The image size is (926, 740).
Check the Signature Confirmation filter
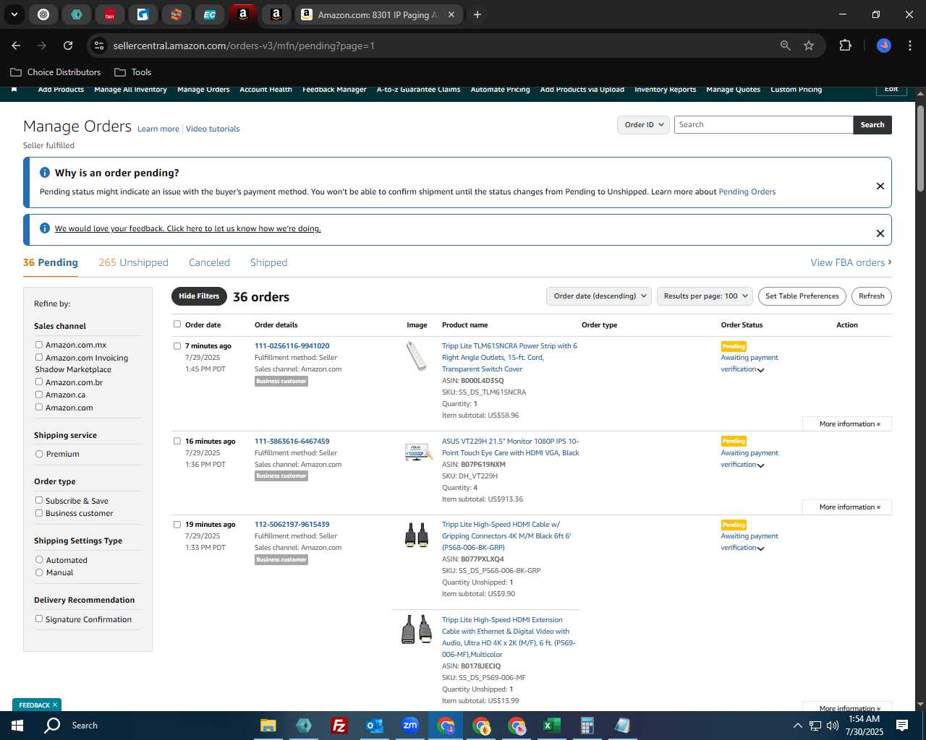[x=39, y=619]
